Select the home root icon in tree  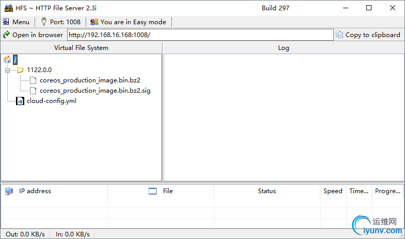pos(7,60)
